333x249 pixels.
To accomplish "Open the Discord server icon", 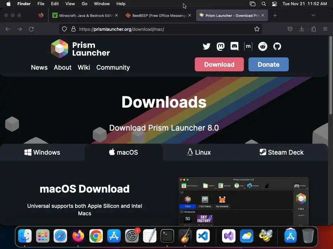I will pyautogui.click(x=234, y=46).
